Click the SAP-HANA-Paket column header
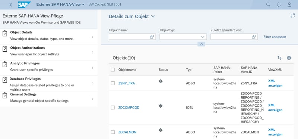This screenshot has width=298, height=139. pos(222,69)
